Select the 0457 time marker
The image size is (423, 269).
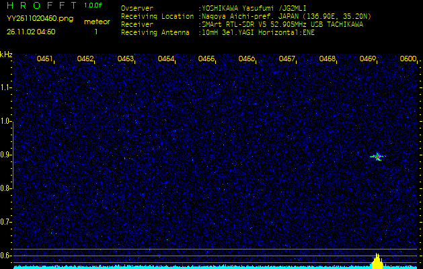click(x=287, y=59)
